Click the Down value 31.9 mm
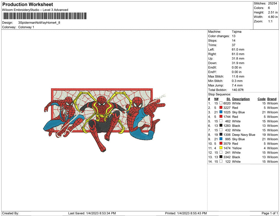The image size is (280, 216). tap(238, 63)
